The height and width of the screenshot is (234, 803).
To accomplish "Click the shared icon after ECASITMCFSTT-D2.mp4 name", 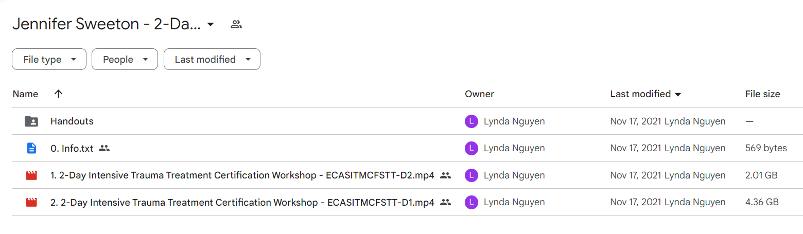I will pyautogui.click(x=446, y=175).
